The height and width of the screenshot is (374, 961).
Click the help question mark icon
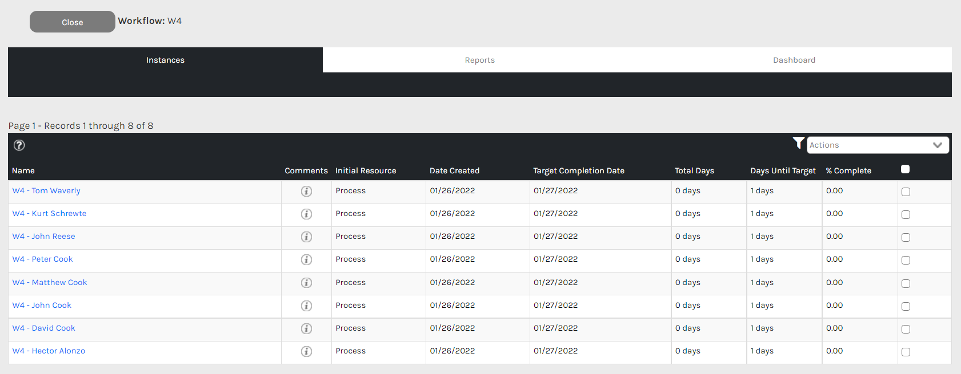tap(19, 145)
